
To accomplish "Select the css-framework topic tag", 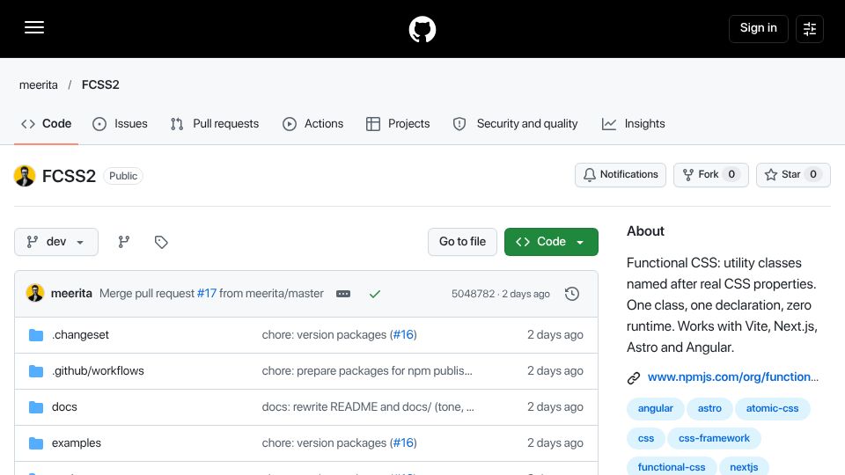I will [x=714, y=438].
